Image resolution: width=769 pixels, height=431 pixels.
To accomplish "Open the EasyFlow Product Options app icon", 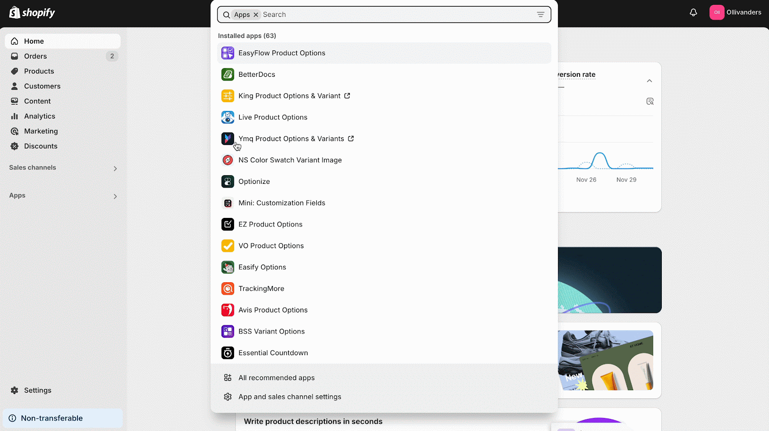I will pos(228,53).
